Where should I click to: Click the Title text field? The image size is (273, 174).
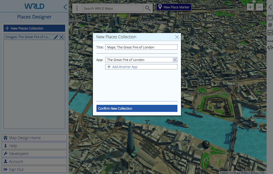coord(141,47)
